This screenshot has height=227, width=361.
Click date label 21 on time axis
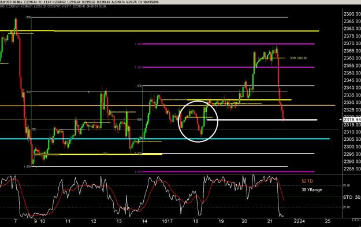tap(270, 221)
